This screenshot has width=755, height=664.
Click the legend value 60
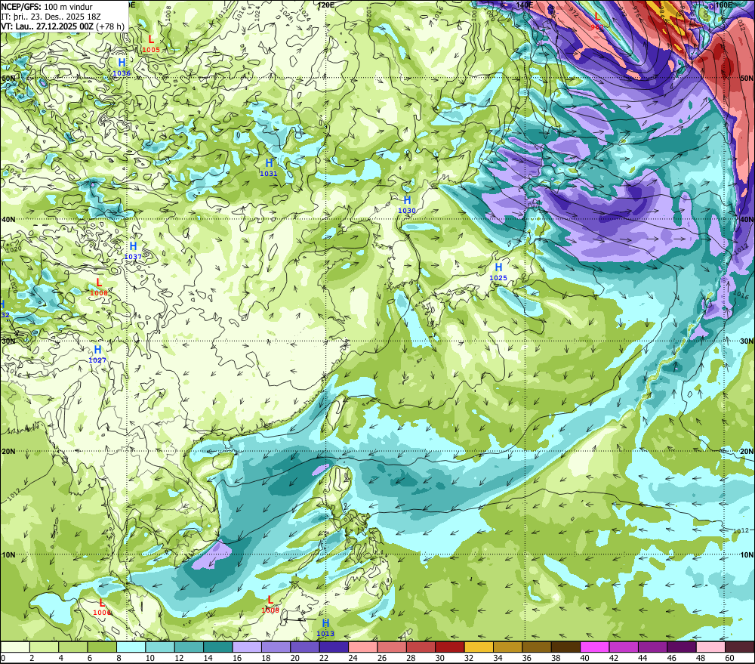click(730, 658)
